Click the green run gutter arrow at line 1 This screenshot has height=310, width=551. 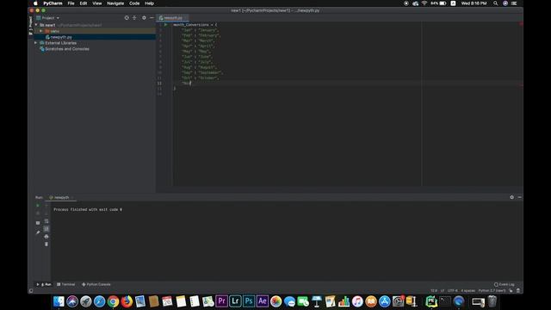pyautogui.click(x=165, y=25)
